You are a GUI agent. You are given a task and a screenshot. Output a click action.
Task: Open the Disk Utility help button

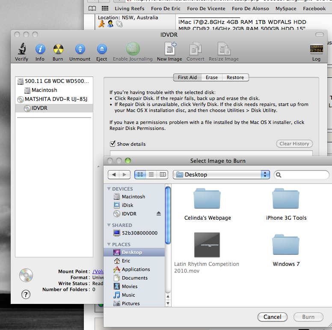coord(26,294)
